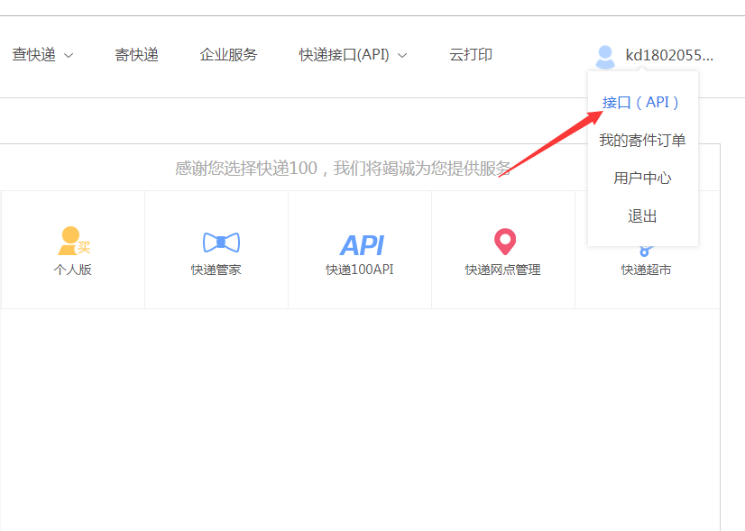Open the kd1802055 account name dropdown
745x531 pixels.
pos(668,56)
